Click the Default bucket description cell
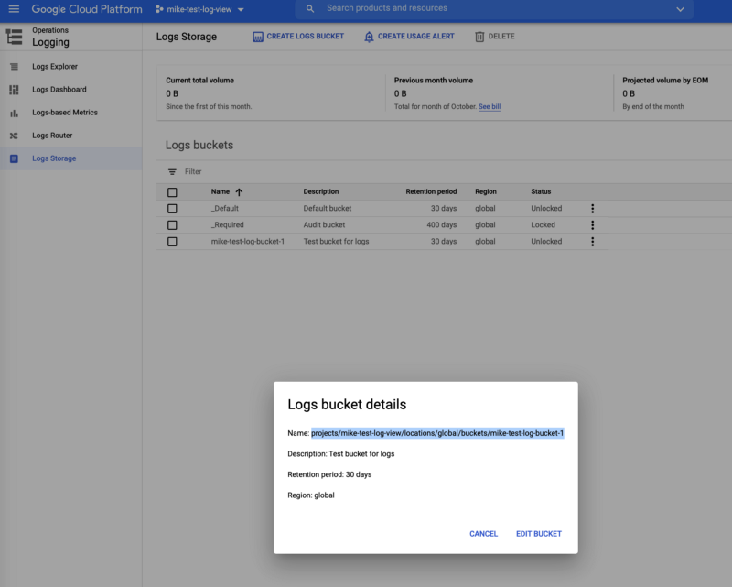Viewport: 732px width, 587px height. click(328, 209)
